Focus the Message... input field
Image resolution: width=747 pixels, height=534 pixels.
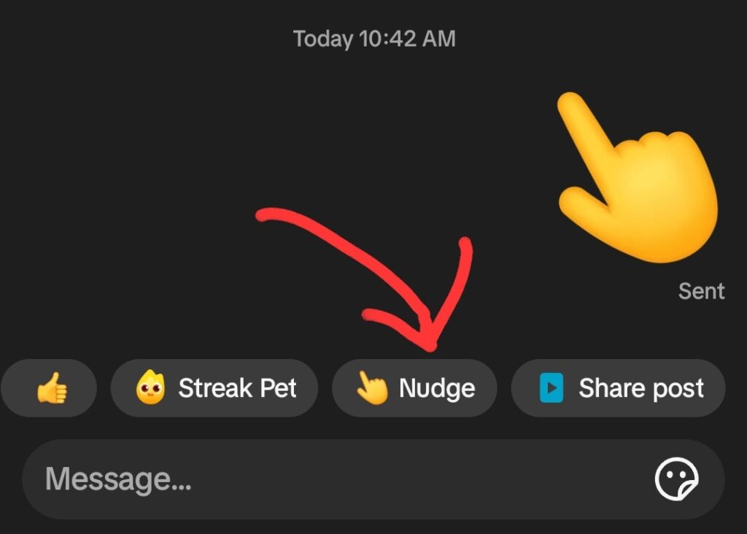click(373, 479)
